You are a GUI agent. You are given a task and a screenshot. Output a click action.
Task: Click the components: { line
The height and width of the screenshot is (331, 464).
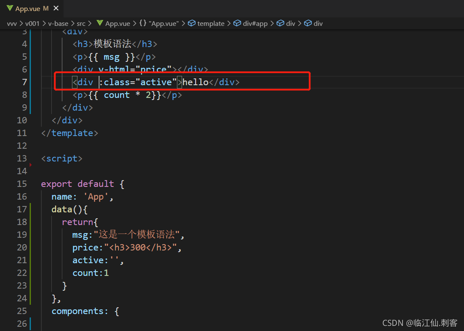(x=85, y=311)
